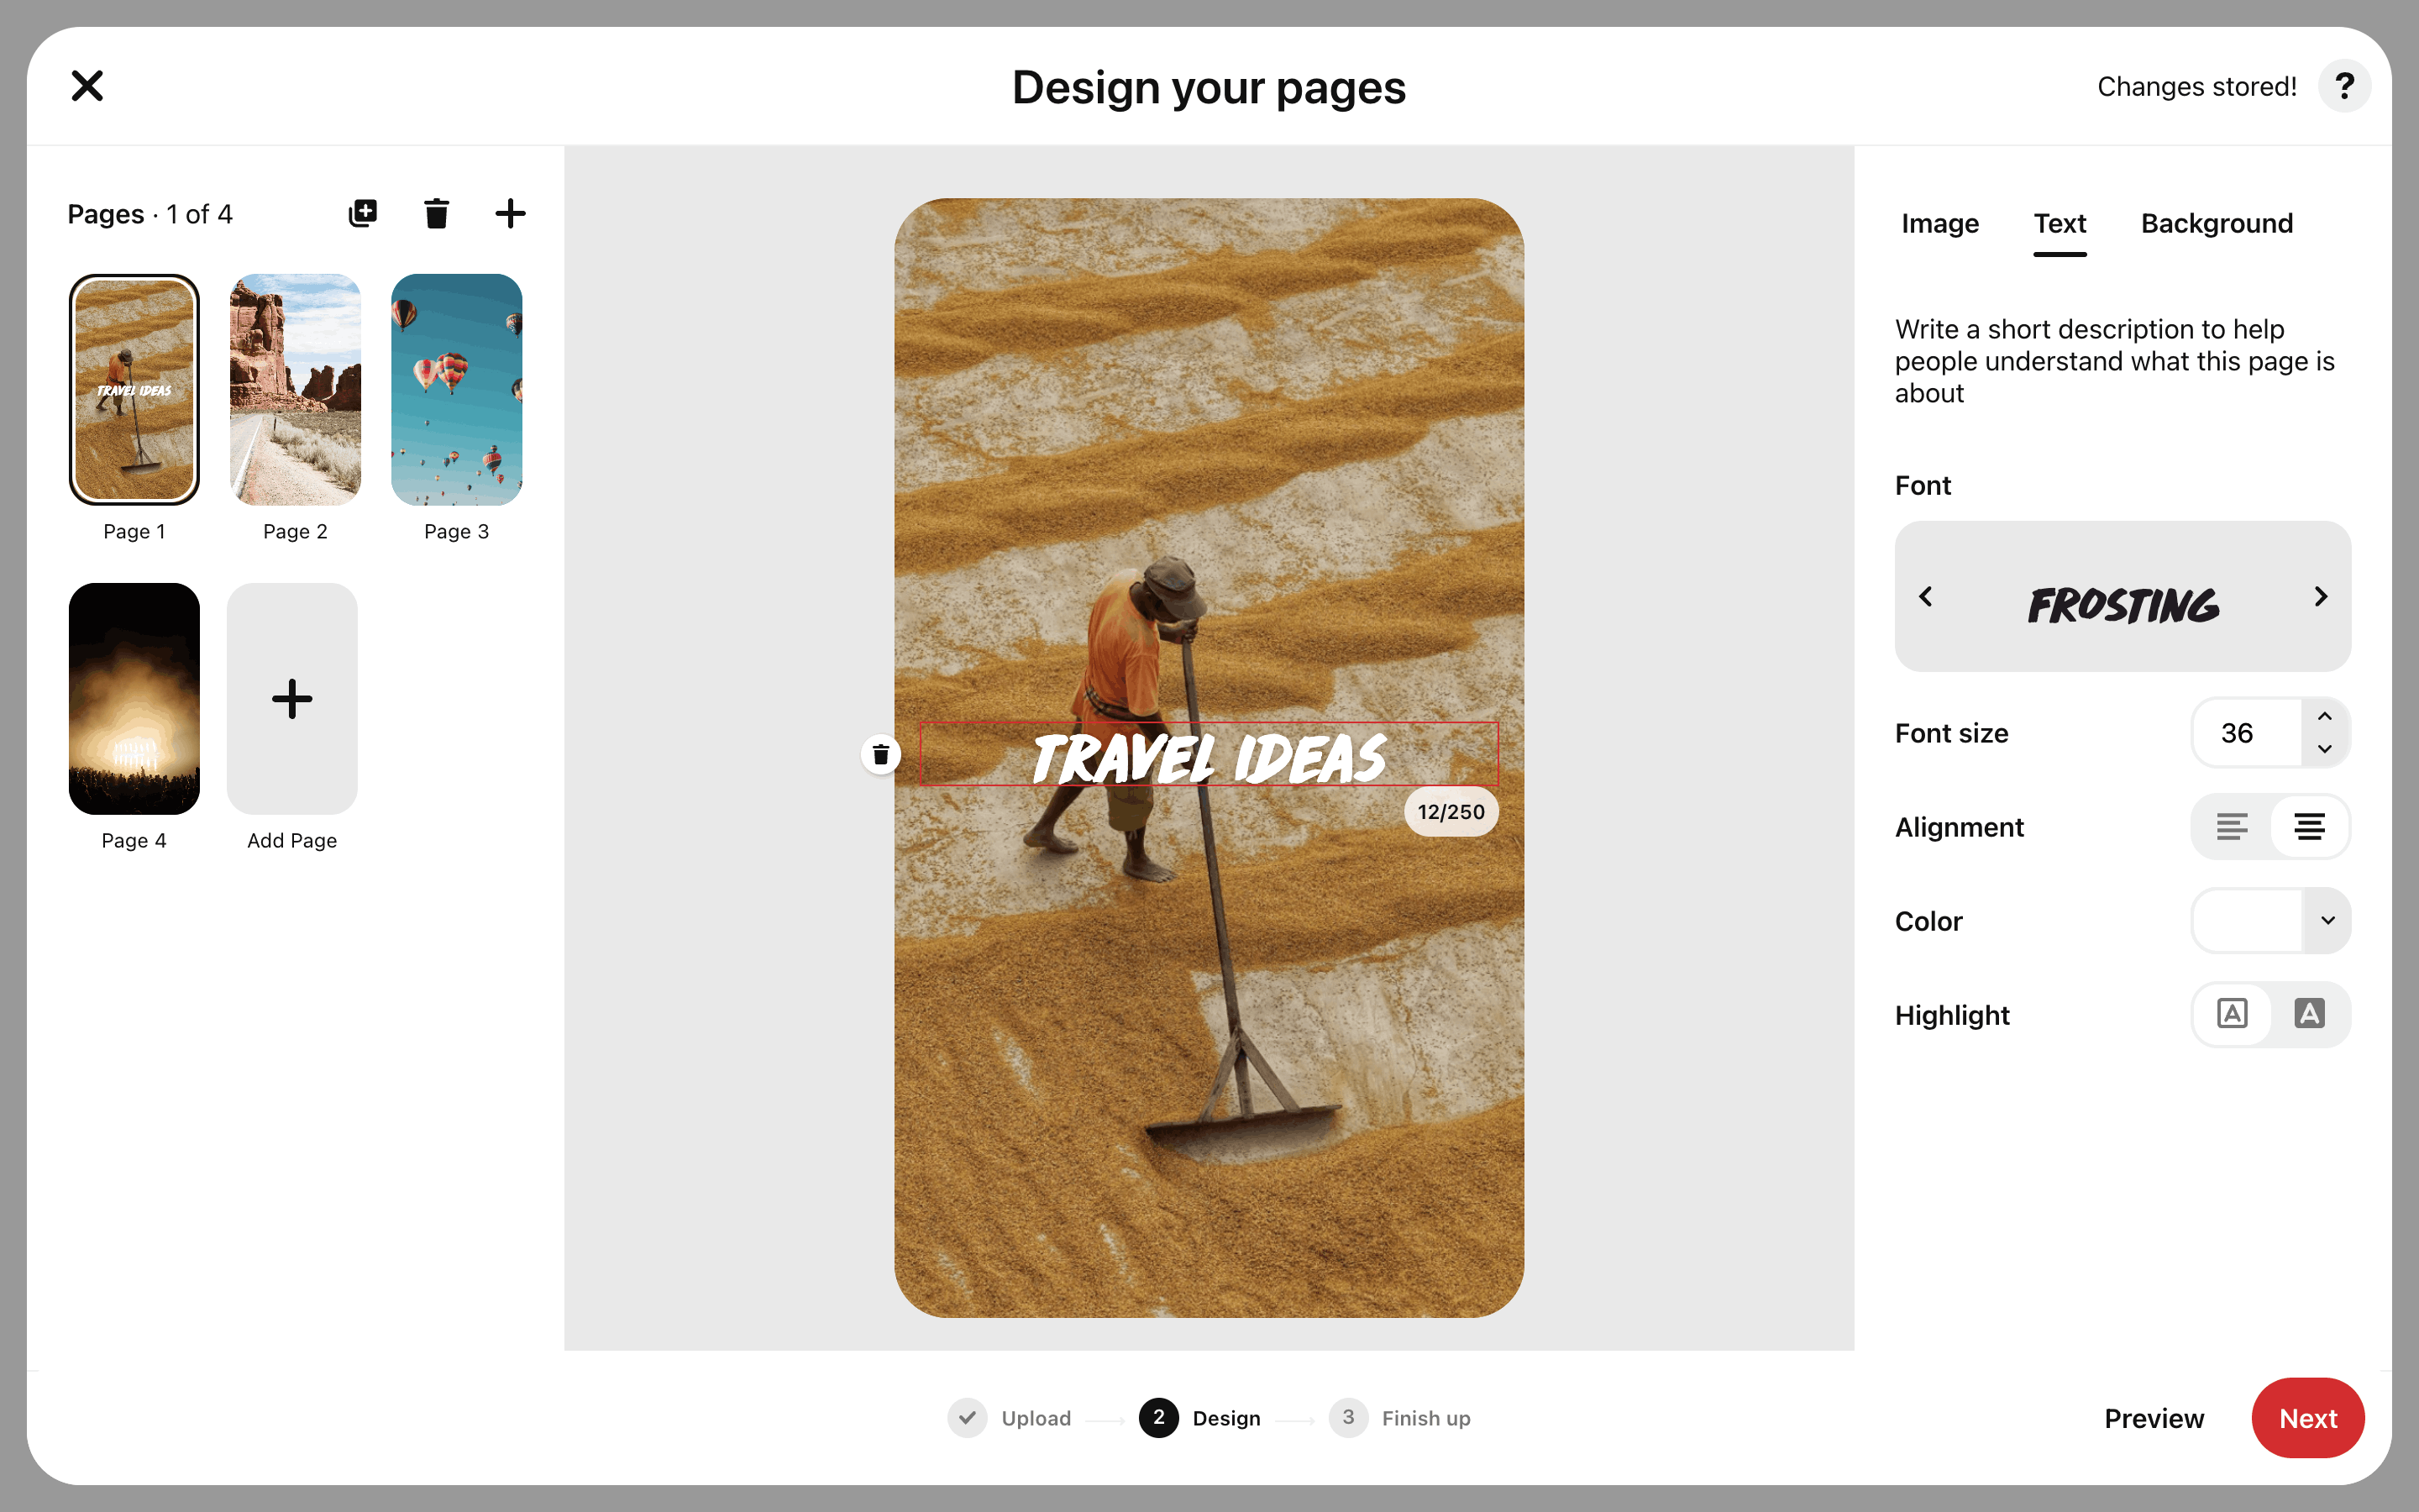2419x1512 pixels.
Task: Set text alignment to left
Action: coord(2231,827)
